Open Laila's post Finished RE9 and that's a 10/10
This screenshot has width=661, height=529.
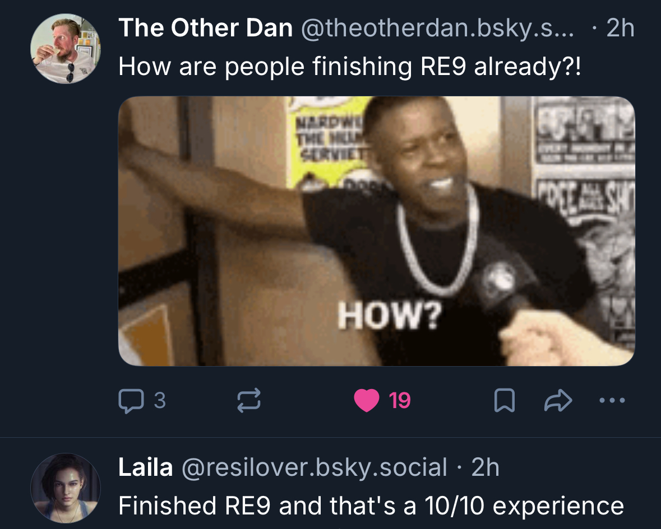pyautogui.click(x=371, y=505)
